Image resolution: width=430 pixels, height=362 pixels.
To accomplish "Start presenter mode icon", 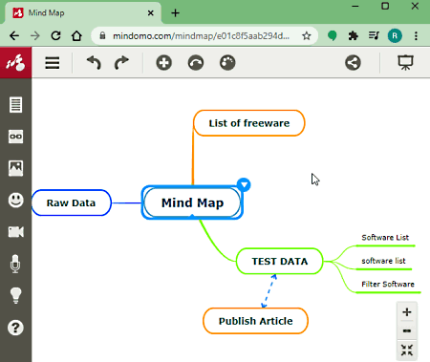I will pyautogui.click(x=405, y=63).
